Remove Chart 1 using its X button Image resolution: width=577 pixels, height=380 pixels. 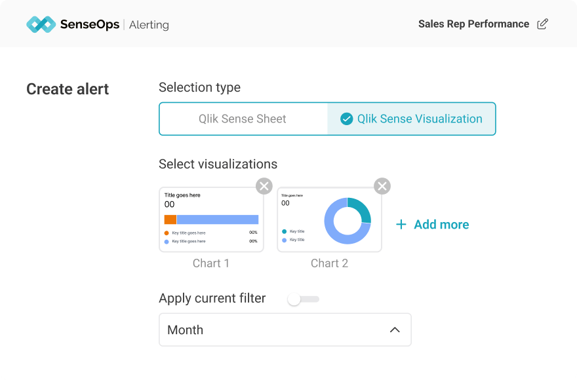tap(264, 186)
